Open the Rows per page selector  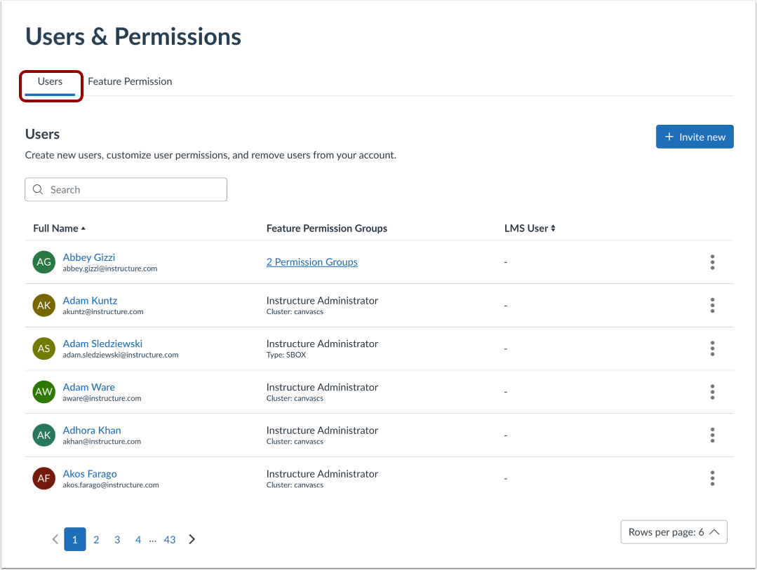(674, 531)
